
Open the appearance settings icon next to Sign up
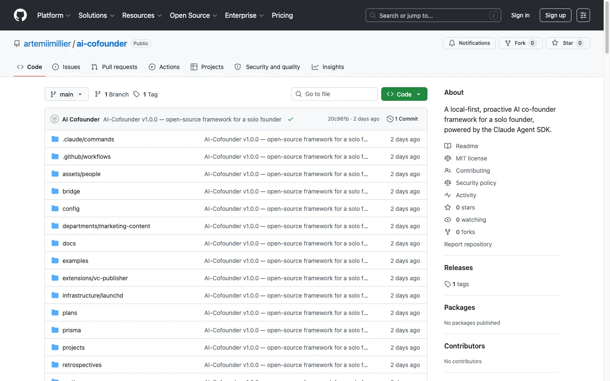tap(583, 15)
